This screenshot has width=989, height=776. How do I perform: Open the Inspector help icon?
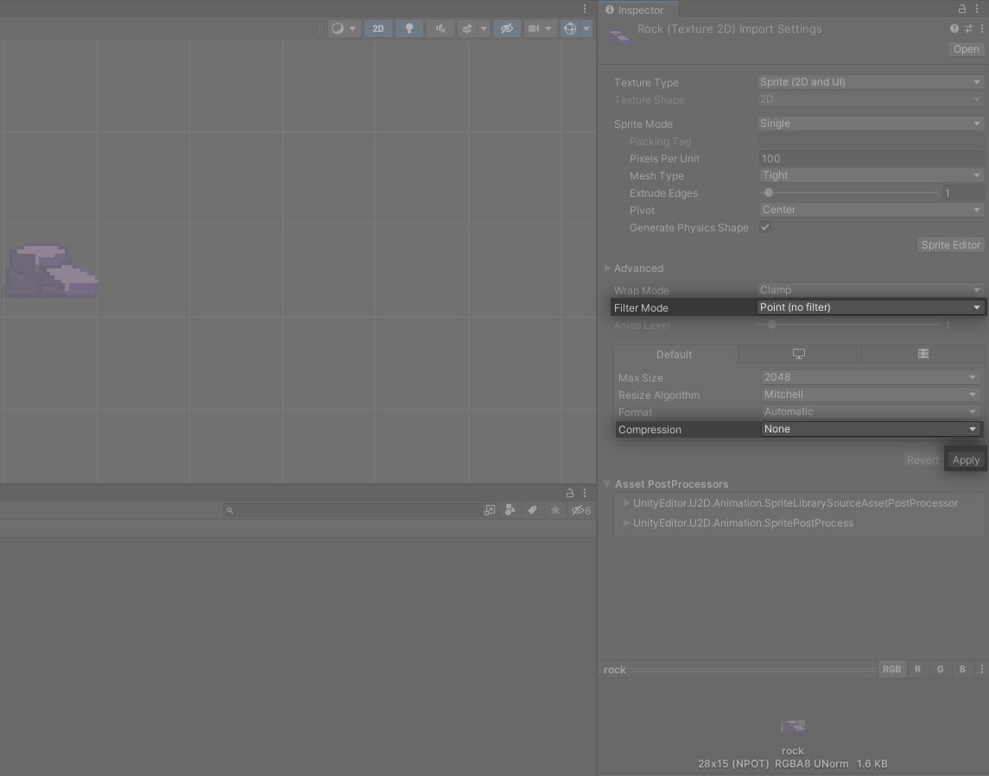[954, 28]
